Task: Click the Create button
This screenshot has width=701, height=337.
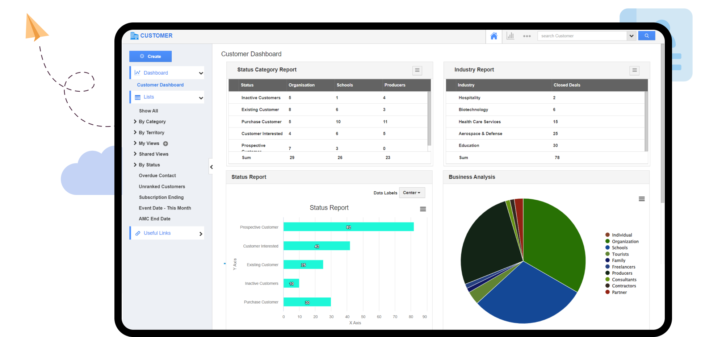Action: tap(150, 57)
